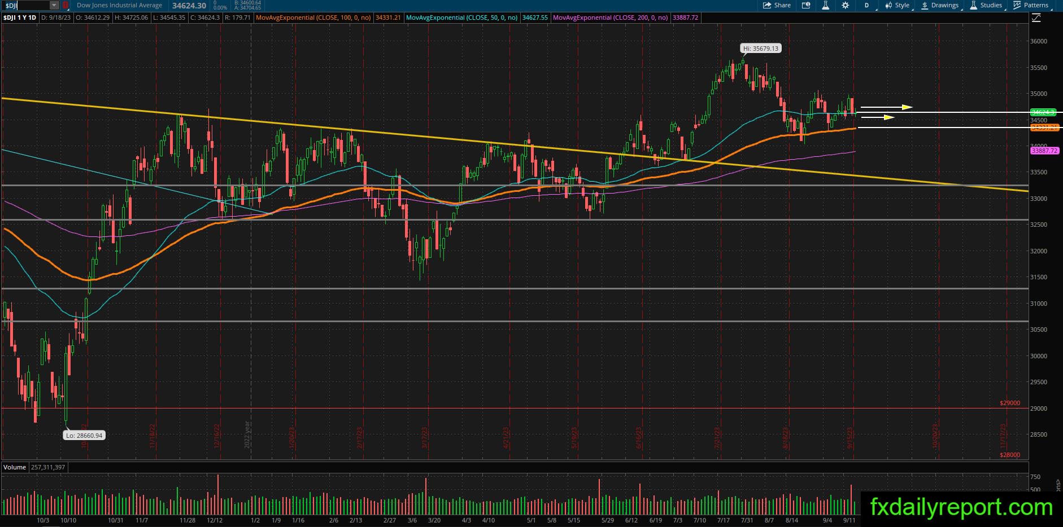The width and height of the screenshot is (1063, 527).
Task: Click the flask icon next to the gear
Action: point(825,5)
